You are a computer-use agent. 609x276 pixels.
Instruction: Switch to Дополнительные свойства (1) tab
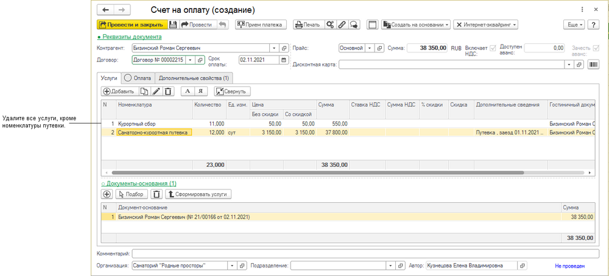[x=193, y=78]
